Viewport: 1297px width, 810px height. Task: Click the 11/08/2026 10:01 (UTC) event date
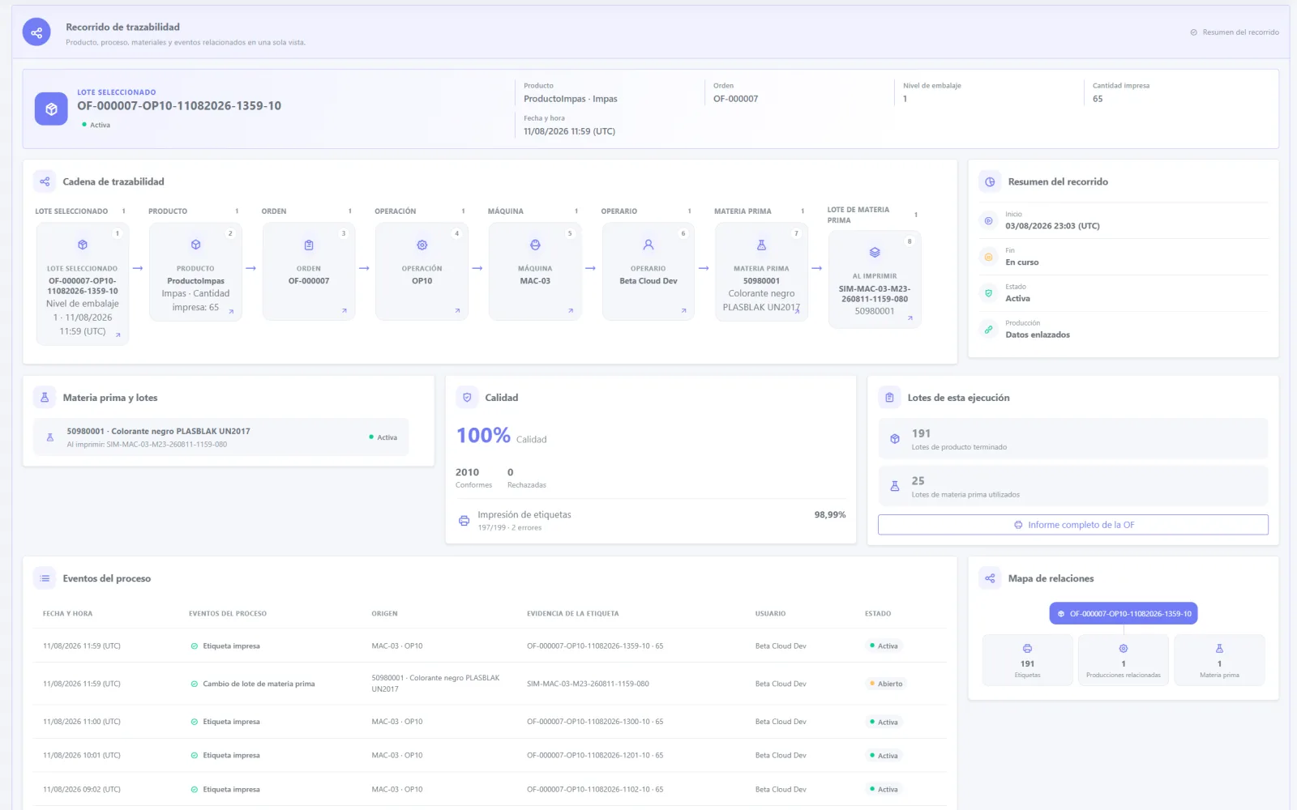(x=82, y=756)
